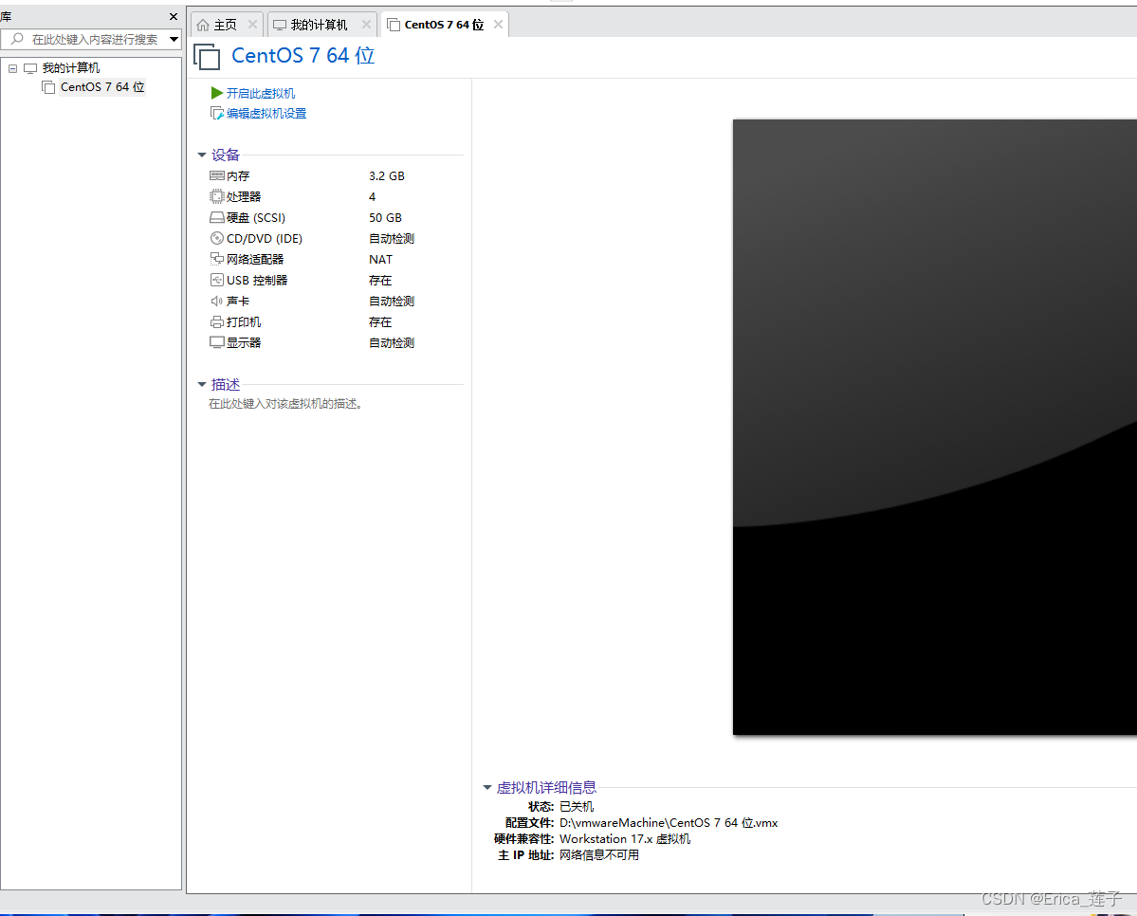The width and height of the screenshot is (1137, 916).
Task: Click the library search input field
Action: tap(94, 39)
